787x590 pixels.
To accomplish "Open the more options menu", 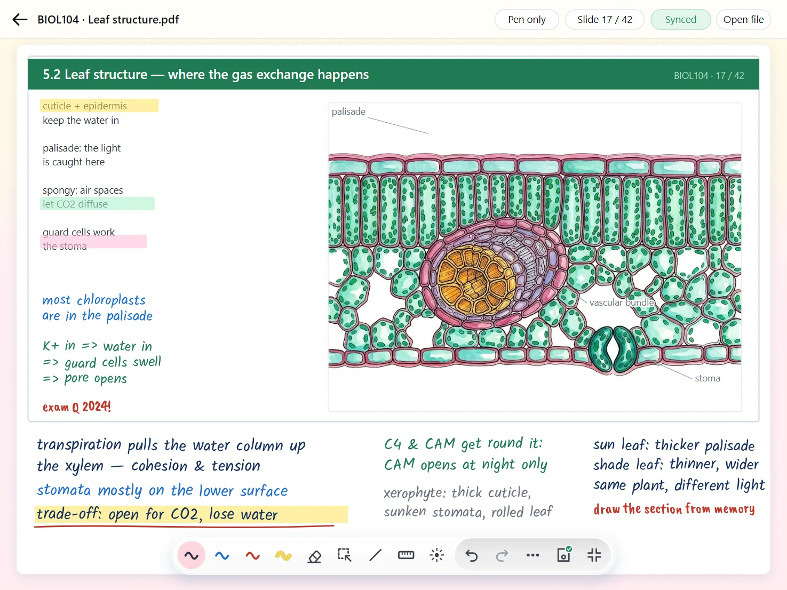I will coord(532,555).
